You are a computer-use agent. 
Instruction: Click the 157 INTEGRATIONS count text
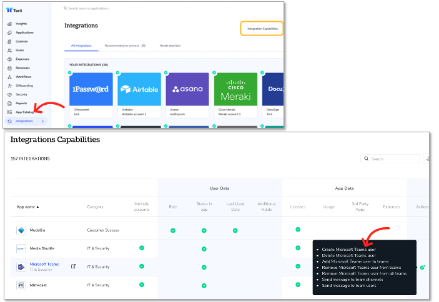pyautogui.click(x=30, y=158)
